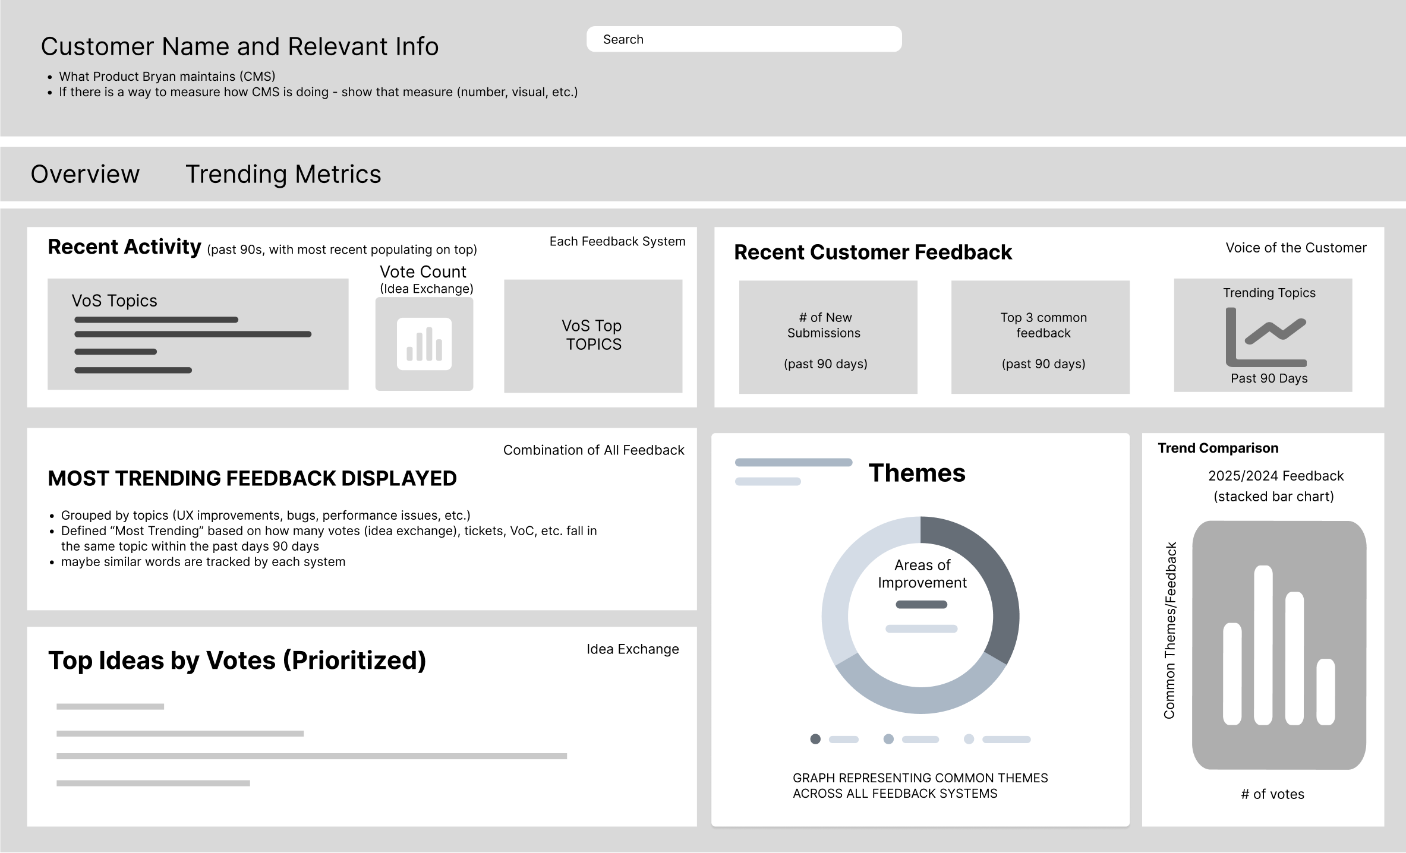Click the GRAPH REPRESENTING COMMON THEMES caption
The width and height of the screenshot is (1406, 853).
point(920,785)
